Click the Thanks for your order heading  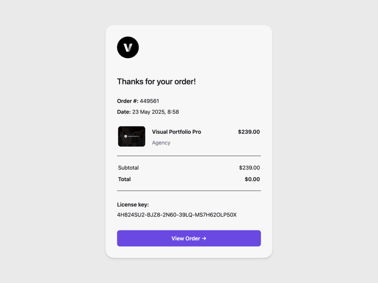coord(156,81)
